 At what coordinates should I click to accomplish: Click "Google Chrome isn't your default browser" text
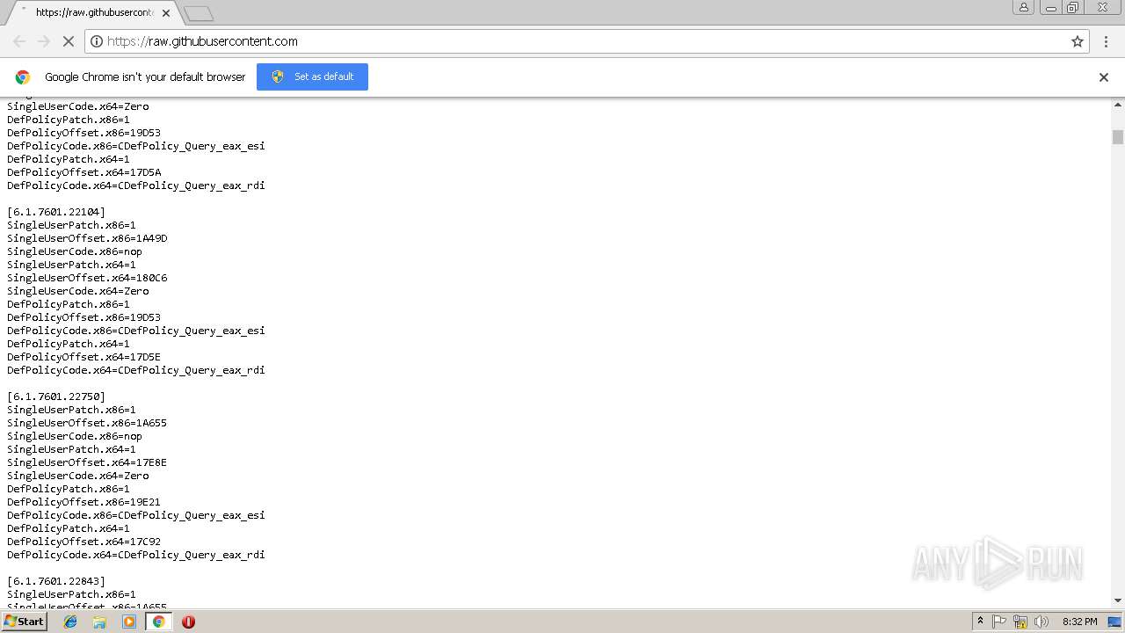[x=145, y=77]
